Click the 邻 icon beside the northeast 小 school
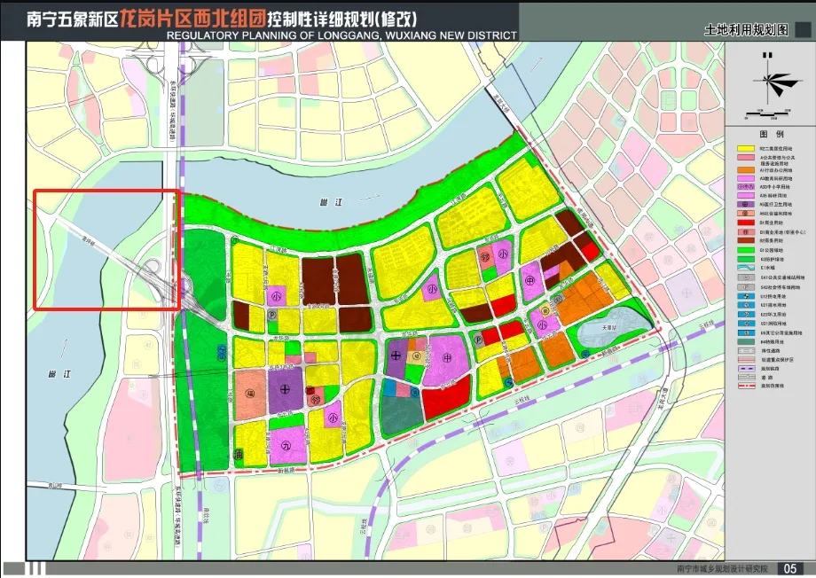This screenshot has height=578, width=816. coord(485,257)
